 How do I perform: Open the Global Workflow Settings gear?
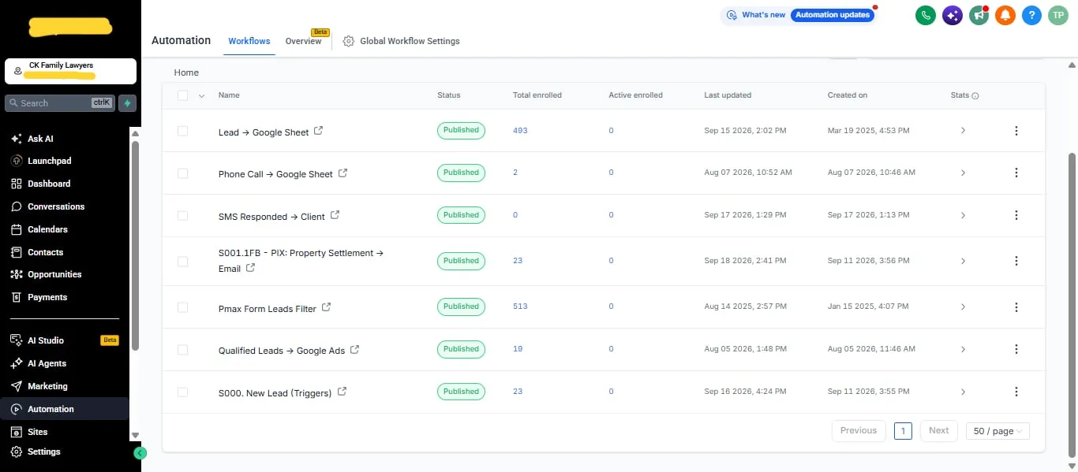349,41
